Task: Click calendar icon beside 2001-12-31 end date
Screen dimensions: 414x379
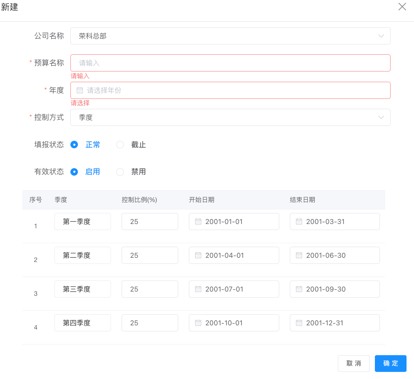Action: tap(299, 323)
